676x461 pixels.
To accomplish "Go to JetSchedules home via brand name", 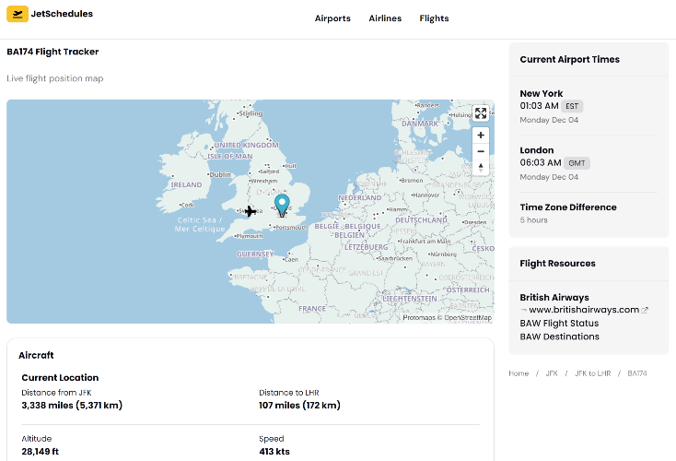I will point(62,14).
